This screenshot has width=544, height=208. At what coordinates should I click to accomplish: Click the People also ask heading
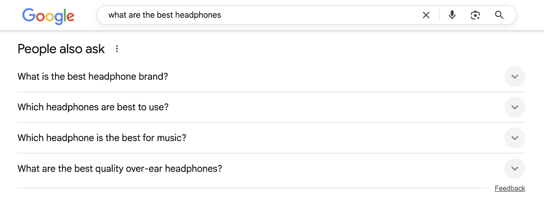(61, 49)
